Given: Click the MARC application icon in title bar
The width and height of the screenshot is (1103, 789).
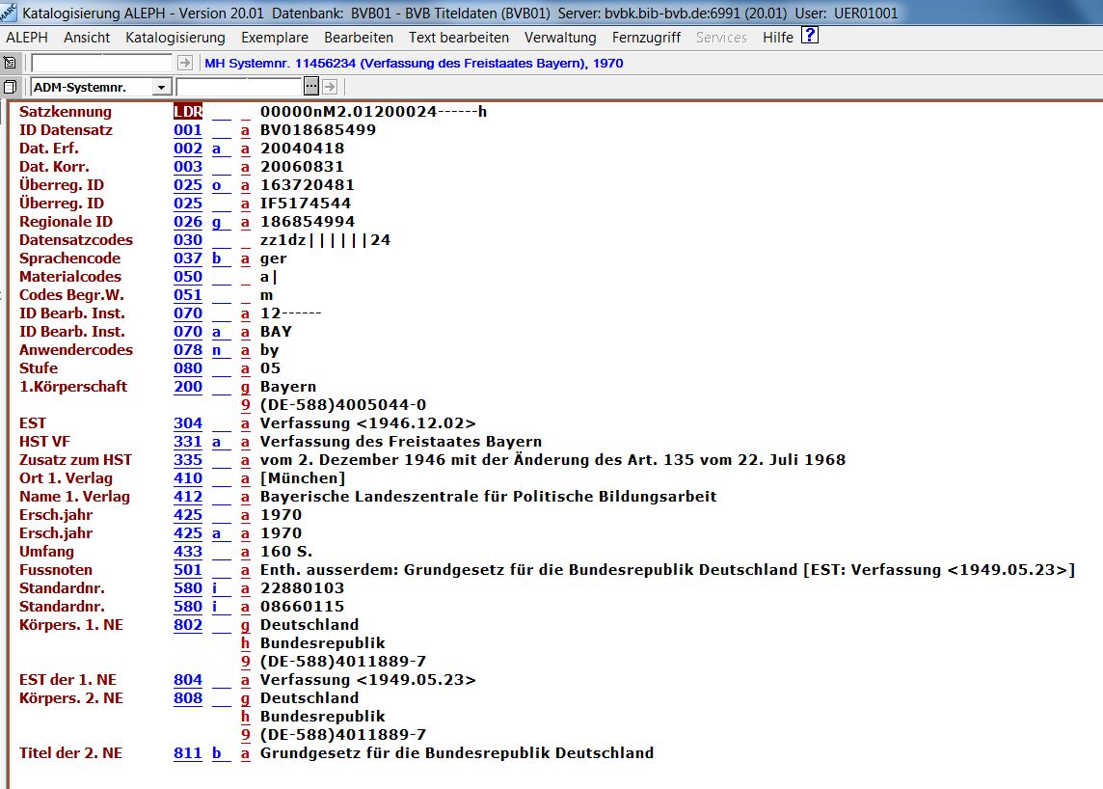Looking at the screenshot, I should click(9, 13).
